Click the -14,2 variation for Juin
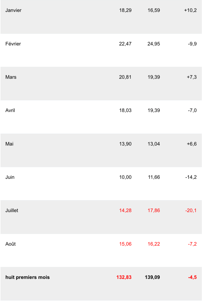202x301 pixels. click(191, 177)
